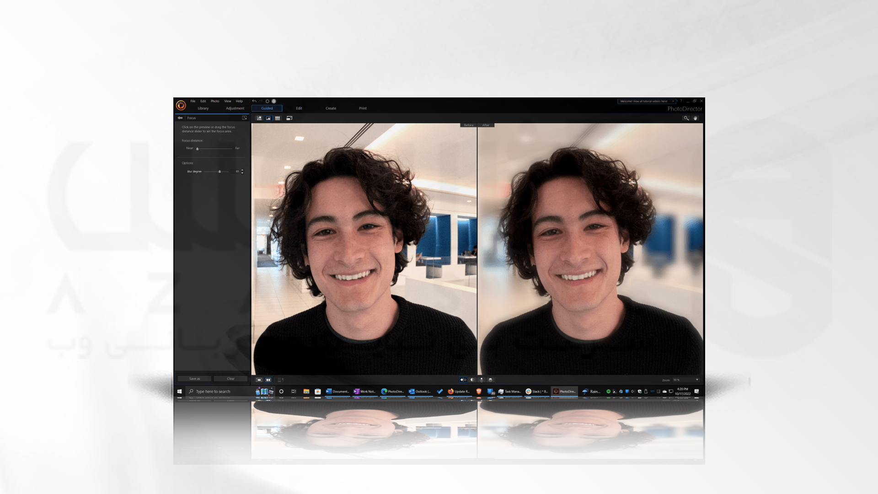Open the Outlook taskbar item
The height and width of the screenshot is (494, 878).
click(x=420, y=392)
